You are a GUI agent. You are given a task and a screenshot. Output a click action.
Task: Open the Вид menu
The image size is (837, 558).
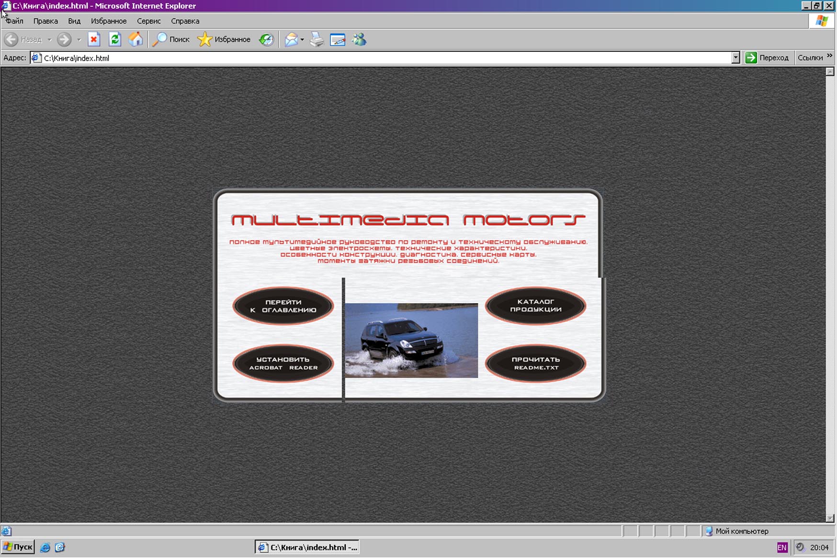click(x=74, y=21)
